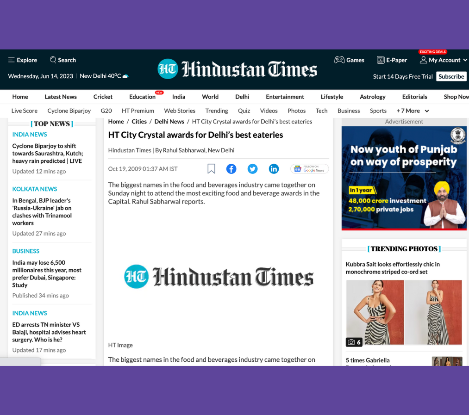Image resolution: width=469 pixels, height=415 pixels.
Task: Open the Education section
Action: point(143,97)
